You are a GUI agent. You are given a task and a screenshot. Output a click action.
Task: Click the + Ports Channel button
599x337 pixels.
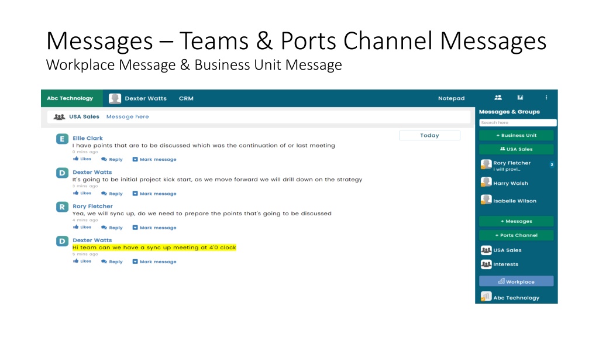click(516, 235)
